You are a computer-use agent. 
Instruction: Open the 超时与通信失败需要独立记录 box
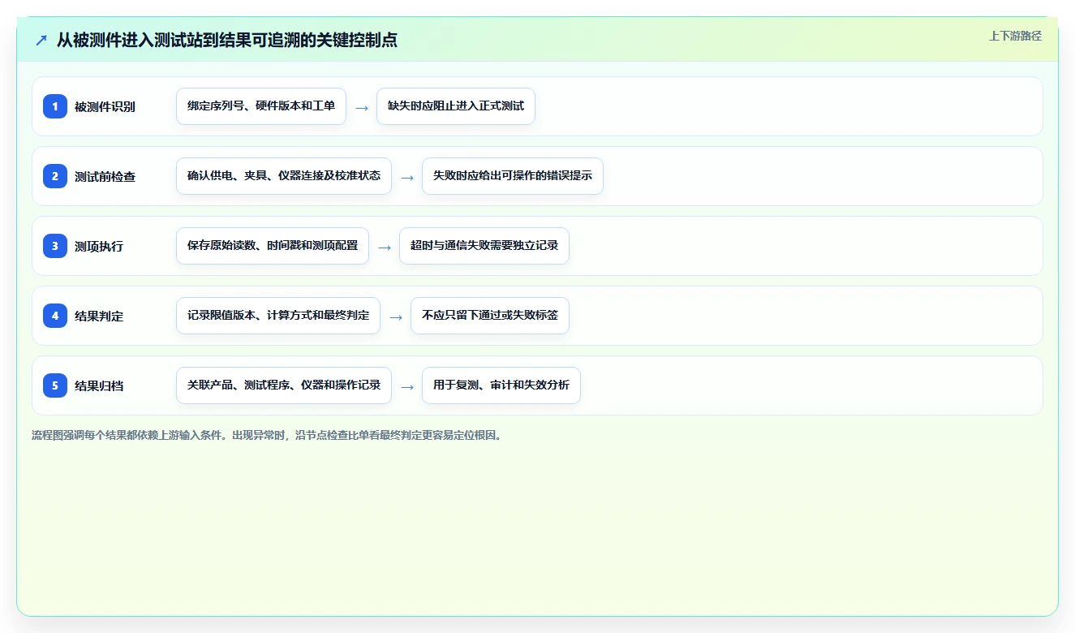[x=484, y=246]
